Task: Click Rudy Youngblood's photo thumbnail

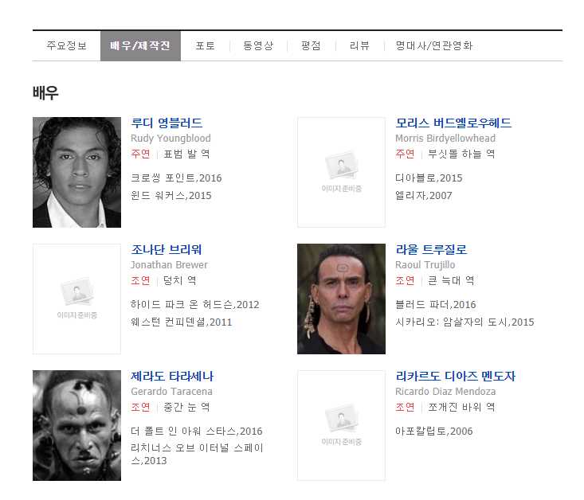Action: [x=76, y=173]
